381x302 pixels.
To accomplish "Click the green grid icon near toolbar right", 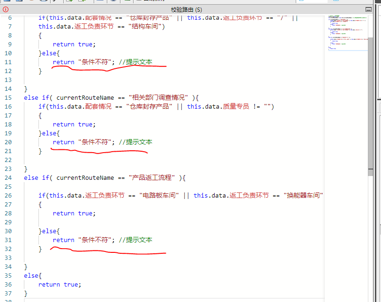I will click(x=127, y=1).
